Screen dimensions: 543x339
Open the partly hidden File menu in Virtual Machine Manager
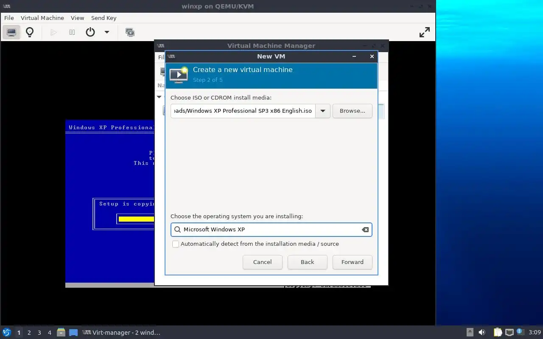coord(161,57)
